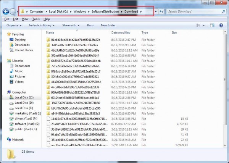229x163 pixels.
Task: Open the view options dropdown arrow
Action: tap(204, 26)
